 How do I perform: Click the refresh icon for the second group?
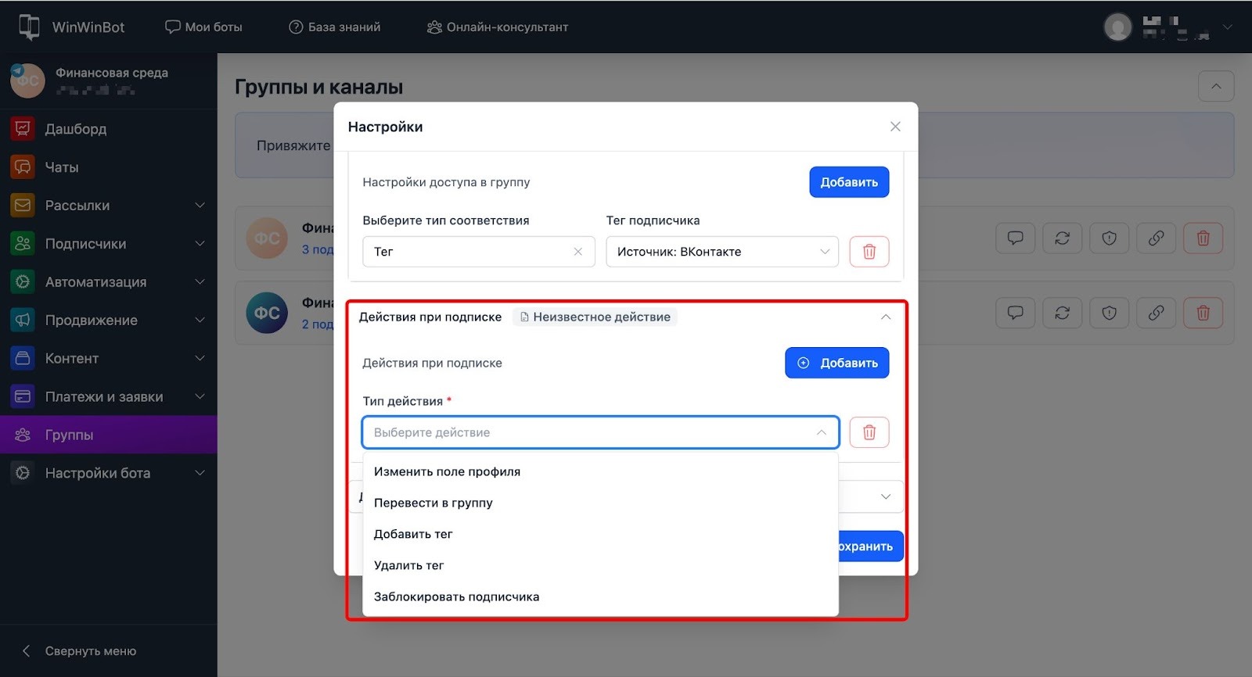(x=1062, y=313)
